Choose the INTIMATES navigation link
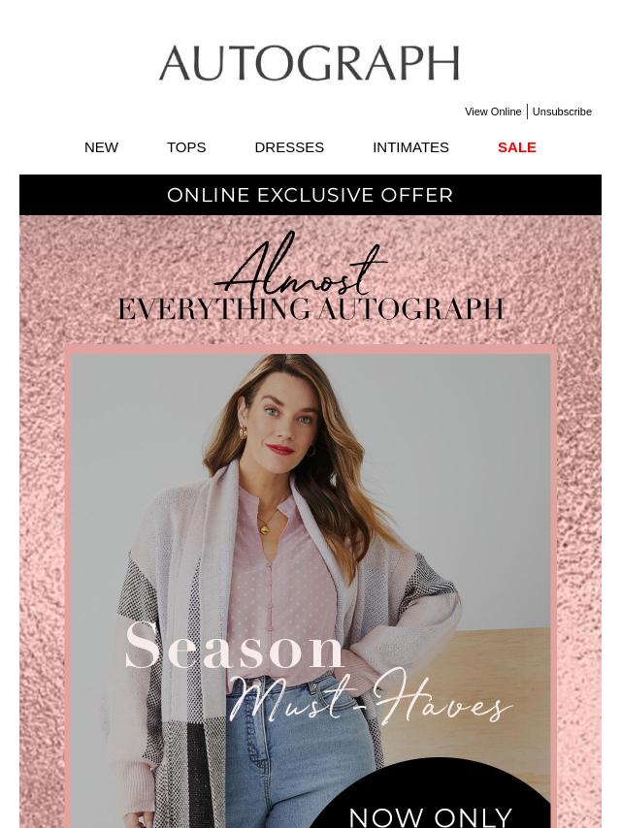The image size is (621, 828). click(410, 147)
